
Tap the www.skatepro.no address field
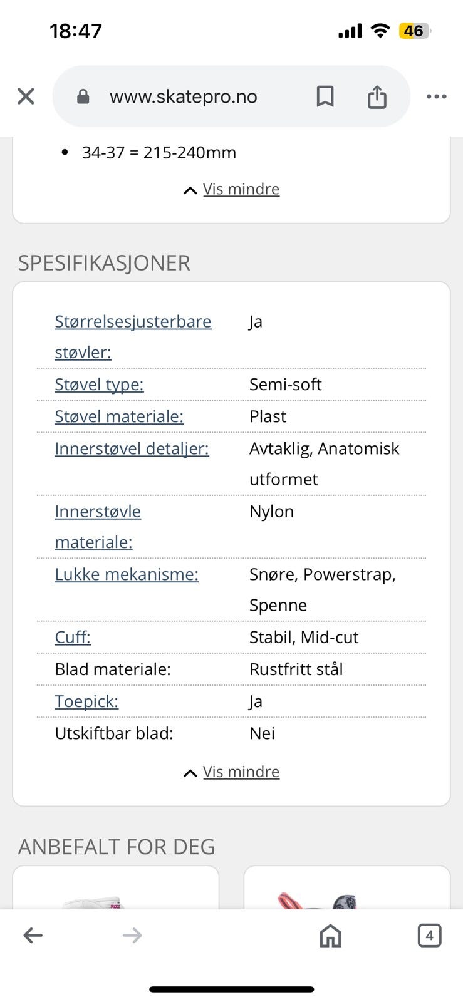click(x=183, y=96)
